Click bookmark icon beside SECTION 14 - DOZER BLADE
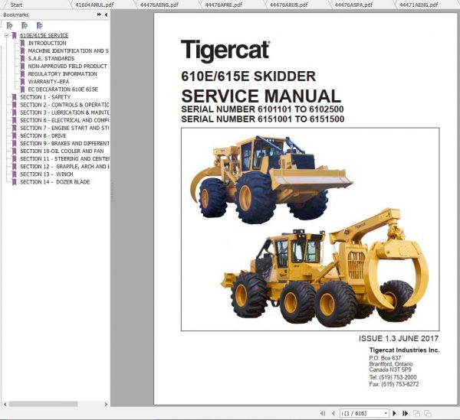Image resolution: width=460 pixels, height=420 pixels. coord(14,182)
